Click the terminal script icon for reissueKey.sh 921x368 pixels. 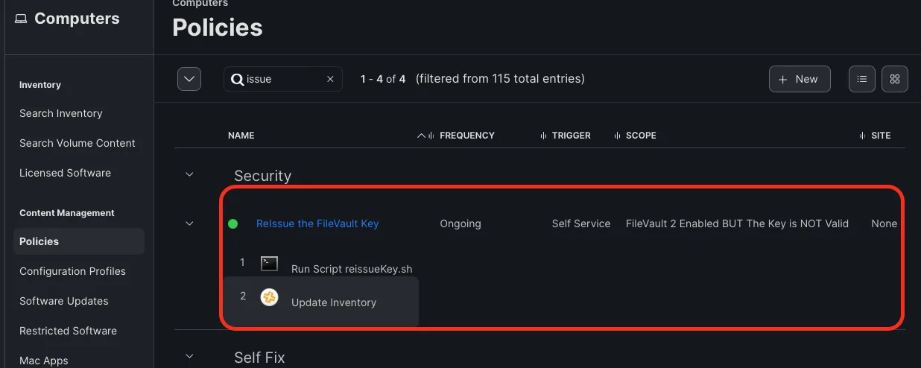[x=269, y=263]
